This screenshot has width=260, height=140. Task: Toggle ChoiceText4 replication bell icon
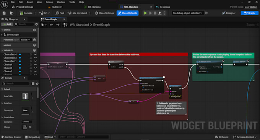tap(31, 54)
